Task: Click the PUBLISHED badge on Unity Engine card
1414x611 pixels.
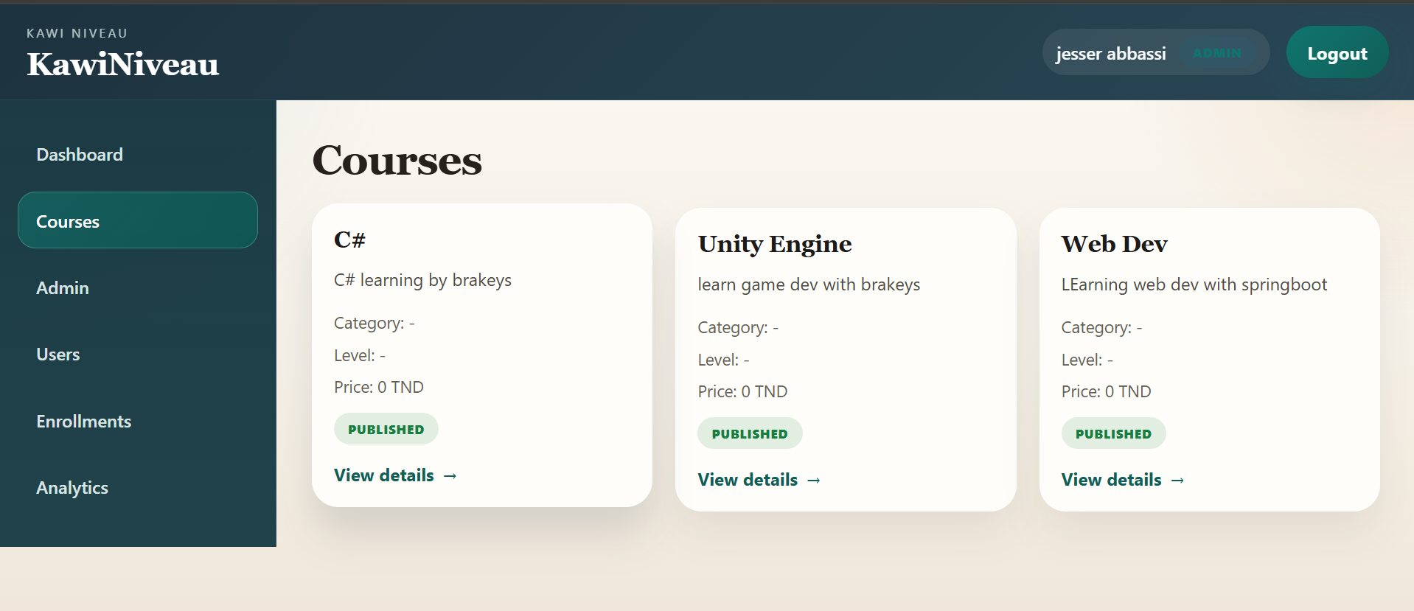Action: coord(750,433)
